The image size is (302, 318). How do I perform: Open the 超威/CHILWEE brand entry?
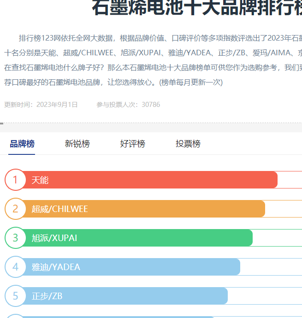coord(59,209)
